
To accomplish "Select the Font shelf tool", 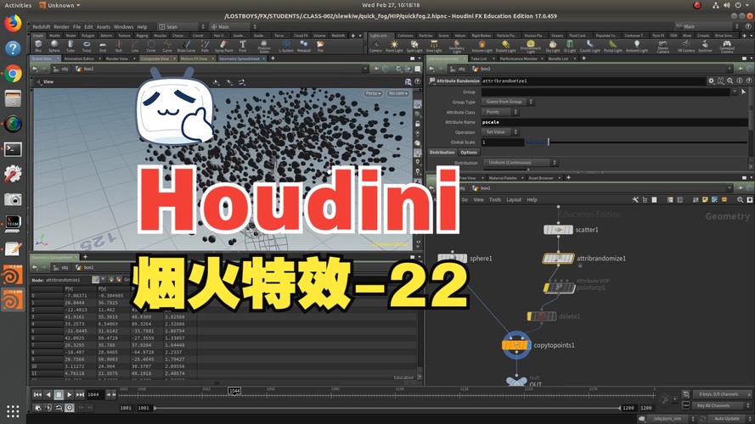I will point(243,46).
